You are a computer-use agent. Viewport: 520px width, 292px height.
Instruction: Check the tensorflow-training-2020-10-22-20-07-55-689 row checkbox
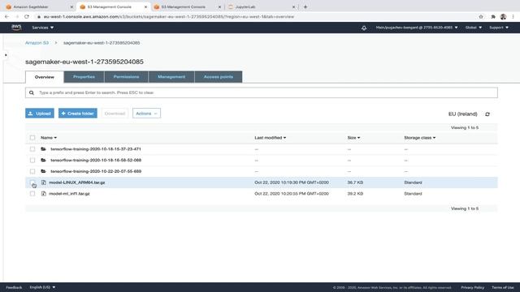click(x=32, y=171)
